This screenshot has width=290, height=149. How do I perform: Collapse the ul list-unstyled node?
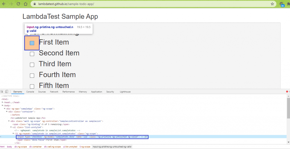click(11, 127)
